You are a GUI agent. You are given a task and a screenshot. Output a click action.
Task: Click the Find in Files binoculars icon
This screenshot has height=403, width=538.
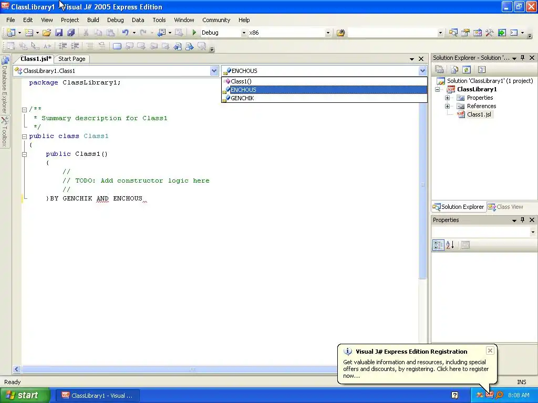340,33
